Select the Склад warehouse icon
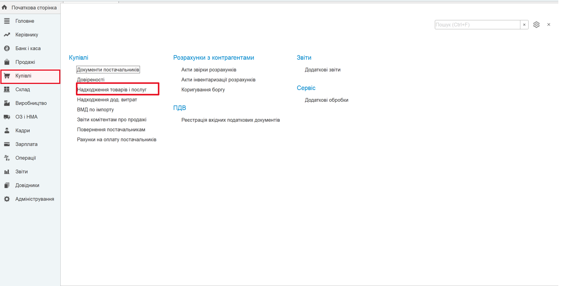The width and height of the screenshot is (561, 286). click(7, 90)
